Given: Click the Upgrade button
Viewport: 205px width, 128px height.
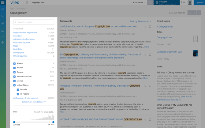Looking at the screenshot, I should click(x=199, y=2).
